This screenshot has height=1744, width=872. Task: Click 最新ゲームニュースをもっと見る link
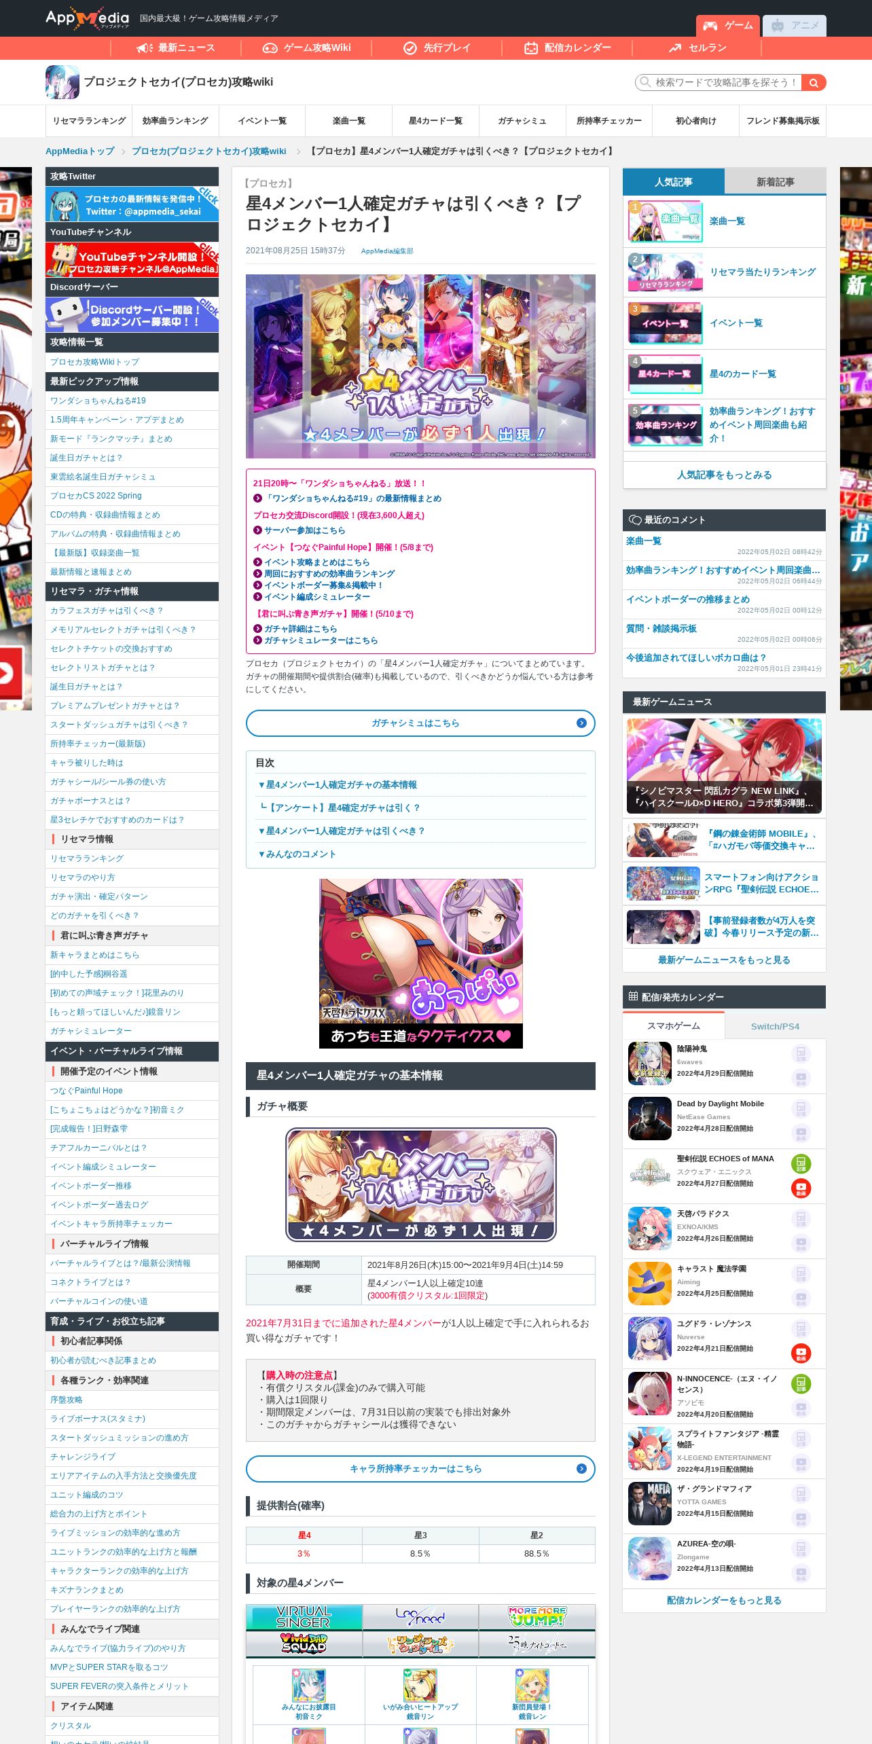725,960
